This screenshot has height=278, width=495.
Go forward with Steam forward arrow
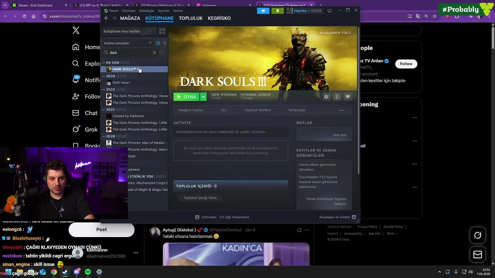114,18
